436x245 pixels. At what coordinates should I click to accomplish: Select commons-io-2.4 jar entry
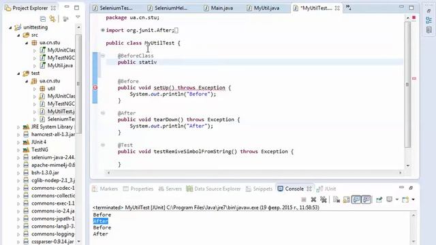coord(49,211)
